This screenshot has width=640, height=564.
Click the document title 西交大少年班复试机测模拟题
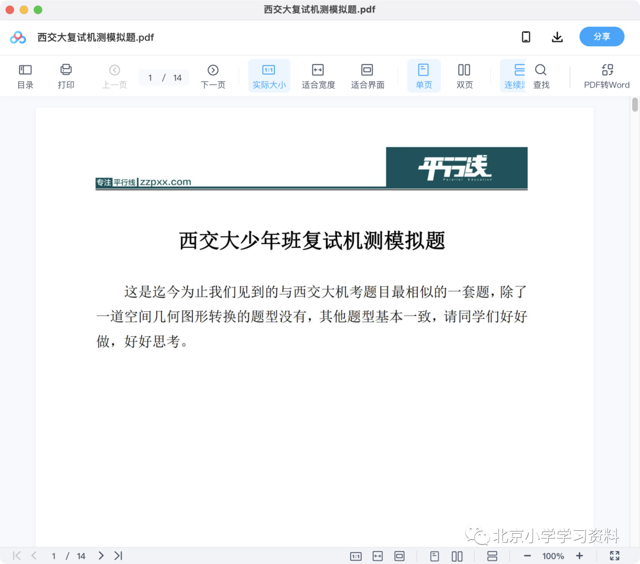[312, 240]
